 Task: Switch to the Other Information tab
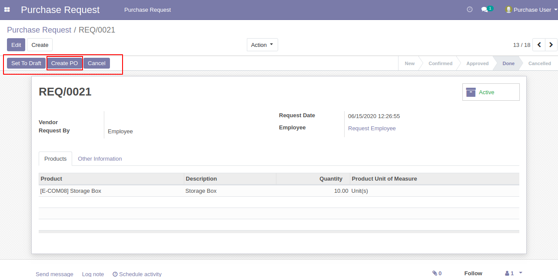pos(100,158)
